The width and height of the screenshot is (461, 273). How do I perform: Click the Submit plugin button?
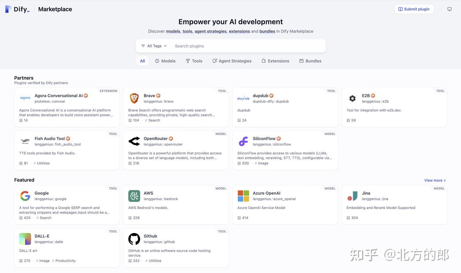coord(414,9)
